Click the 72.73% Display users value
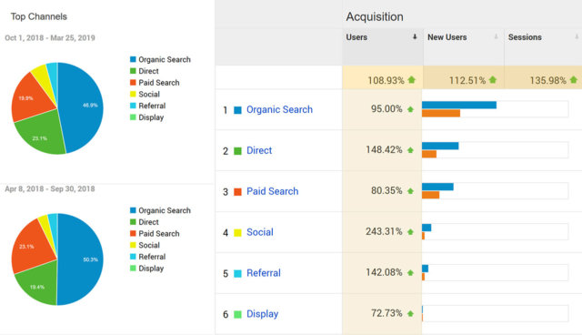The image size is (582, 335). [386, 313]
